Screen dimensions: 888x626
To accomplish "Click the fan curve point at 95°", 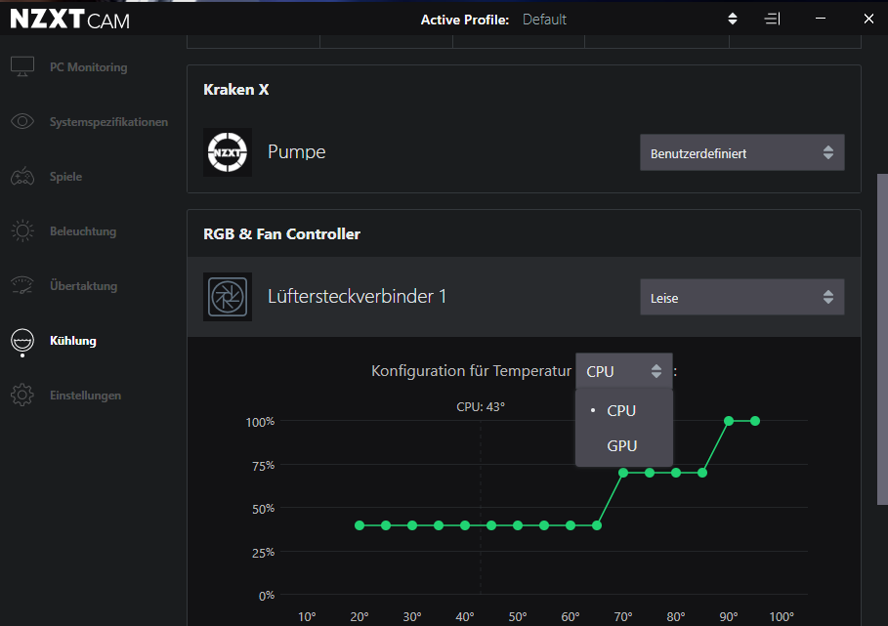I will 755,421.
